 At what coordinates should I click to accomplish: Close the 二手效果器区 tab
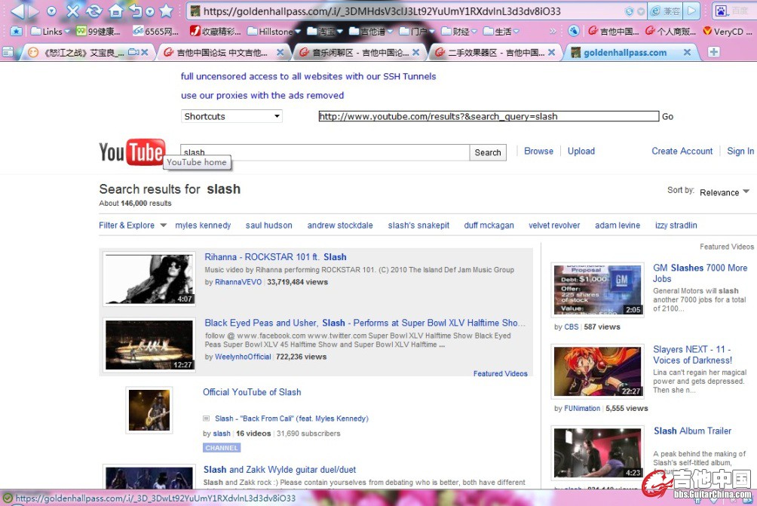(x=552, y=52)
